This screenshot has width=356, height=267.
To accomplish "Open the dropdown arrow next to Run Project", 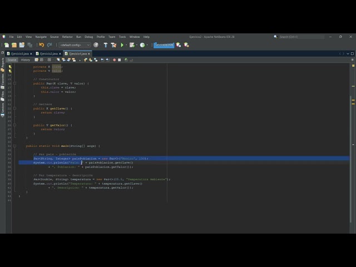I will point(126,45).
